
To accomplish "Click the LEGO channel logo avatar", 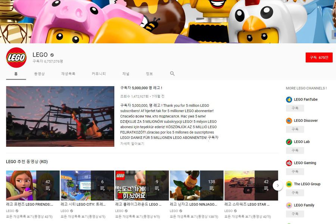I will pyautogui.click(x=16, y=57).
